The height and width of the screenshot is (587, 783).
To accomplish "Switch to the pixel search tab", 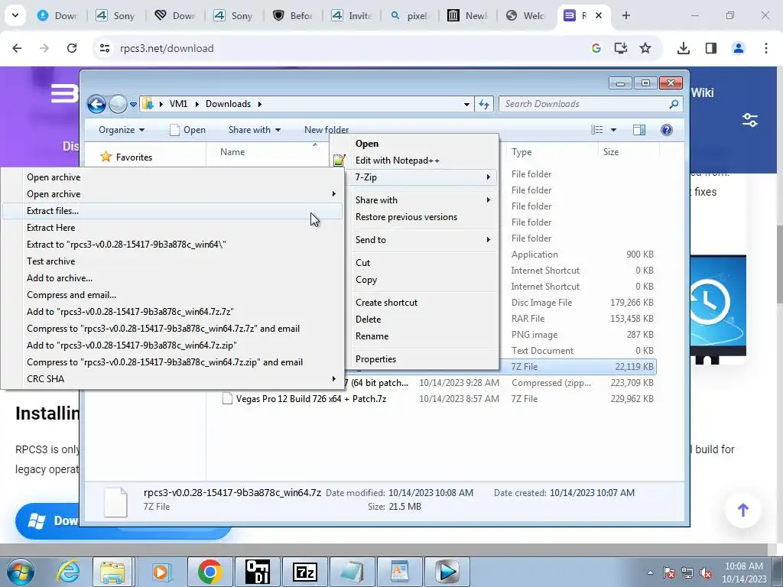I will [x=410, y=15].
